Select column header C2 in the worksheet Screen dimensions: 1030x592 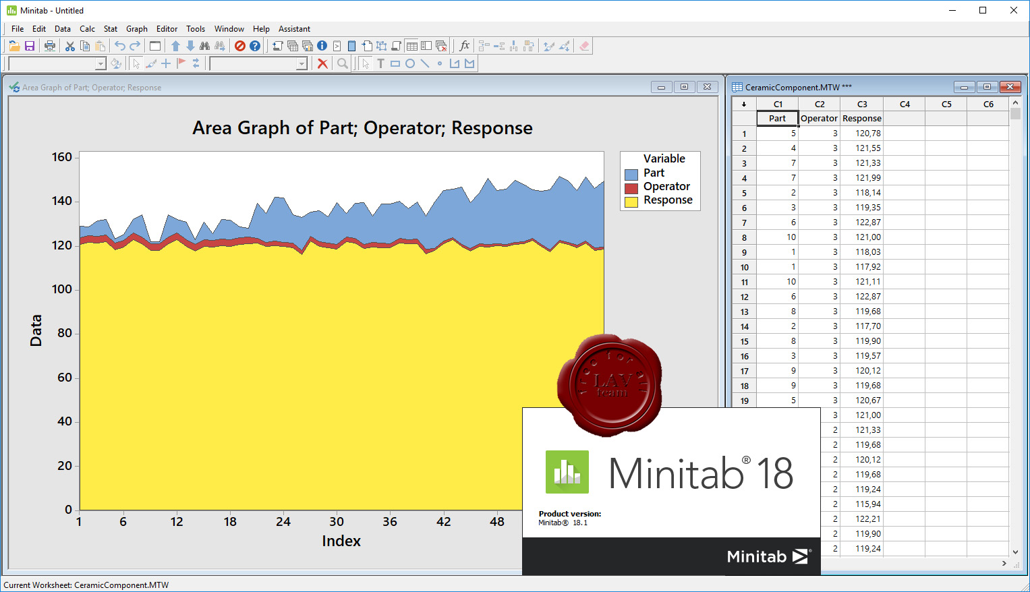pos(820,104)
